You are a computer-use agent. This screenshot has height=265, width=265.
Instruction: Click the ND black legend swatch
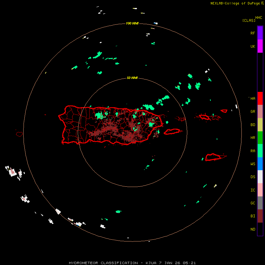pyautogui.click(x=260, y=229)
